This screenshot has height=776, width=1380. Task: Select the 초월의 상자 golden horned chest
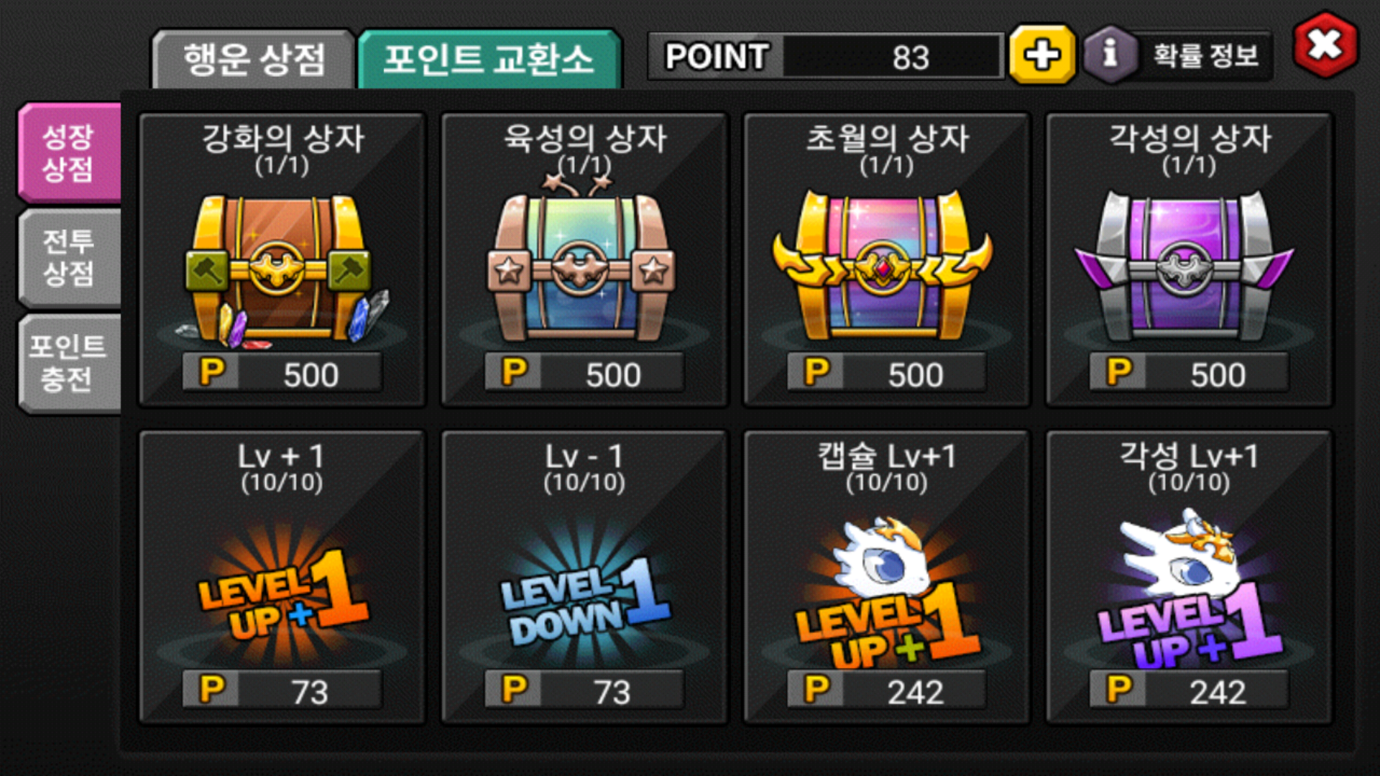pyautogui.click(x=884, y=264)
